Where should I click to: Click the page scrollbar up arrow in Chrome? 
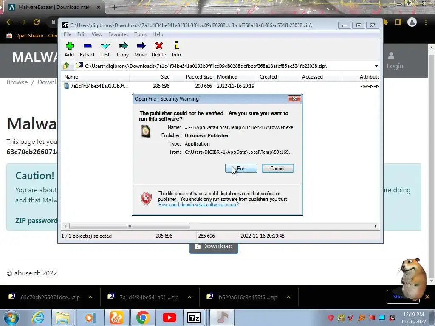pos(432,48)
